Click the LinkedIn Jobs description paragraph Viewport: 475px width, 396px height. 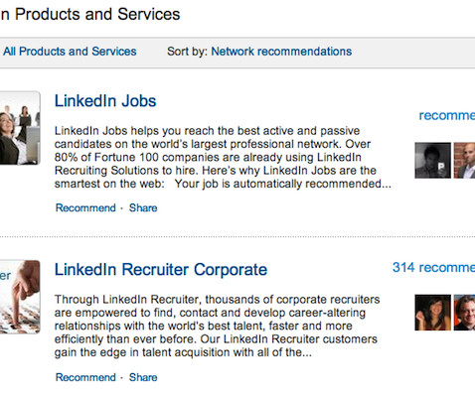pos(223,157)
